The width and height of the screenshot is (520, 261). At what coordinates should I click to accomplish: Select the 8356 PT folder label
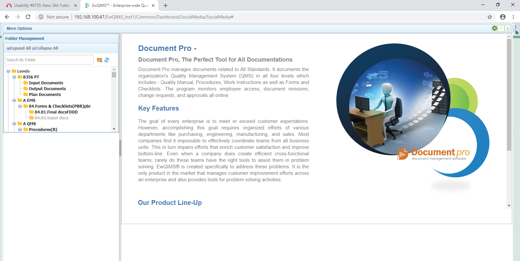click(31, 77)
